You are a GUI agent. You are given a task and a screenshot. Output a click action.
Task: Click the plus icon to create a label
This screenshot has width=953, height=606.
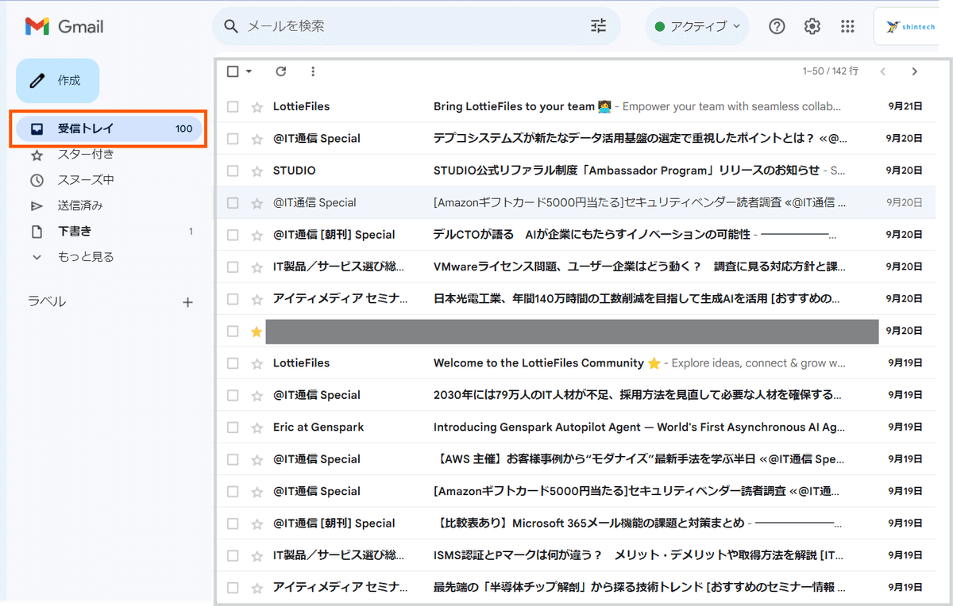click(188, 302)
